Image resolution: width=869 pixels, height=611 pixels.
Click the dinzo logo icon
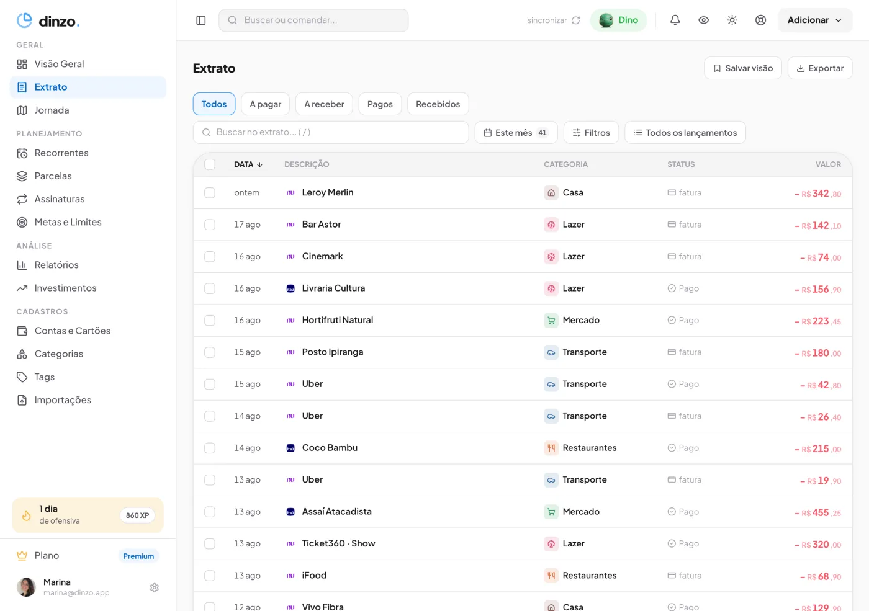point(24,20)
